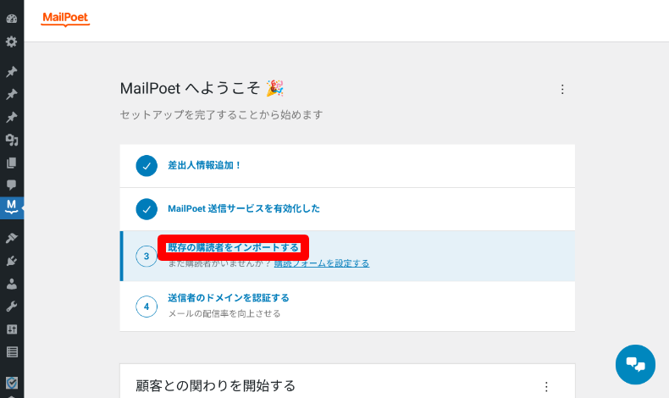This screenshot has width=669, height=398.
Task: Open the Users person icon
Action: 12,284
